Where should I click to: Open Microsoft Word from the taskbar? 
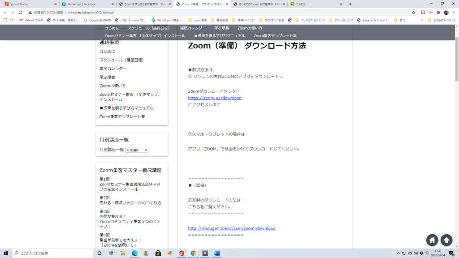coord(217,253)
